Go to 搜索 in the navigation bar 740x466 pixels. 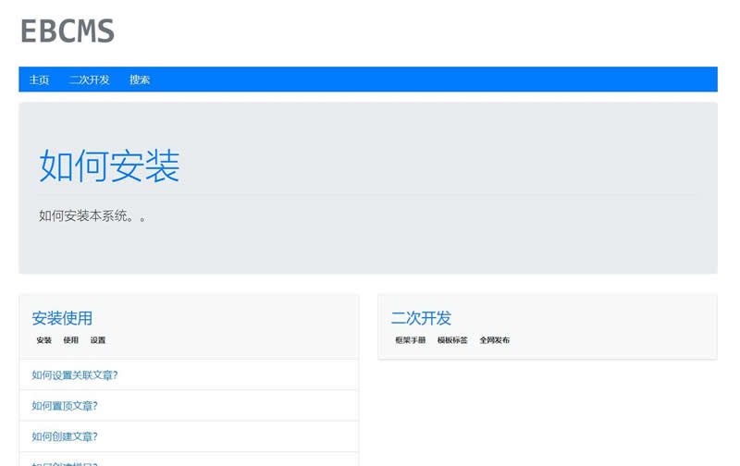click(140, 80)
